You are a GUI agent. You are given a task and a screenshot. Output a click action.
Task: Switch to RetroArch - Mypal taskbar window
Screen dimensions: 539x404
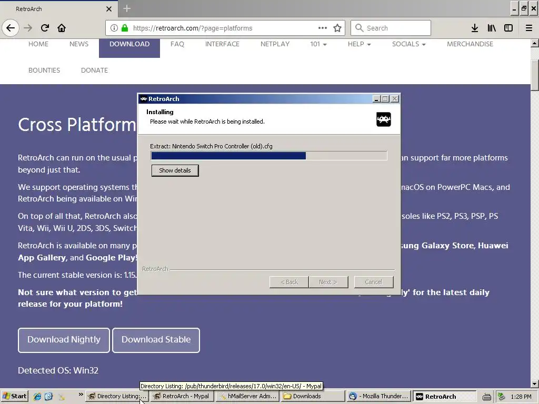[x=182, y=397]
